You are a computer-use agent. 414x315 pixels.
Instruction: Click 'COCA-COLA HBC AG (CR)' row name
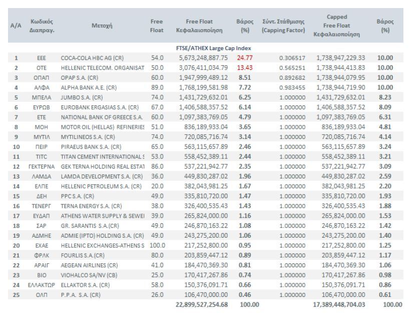[92, 58]
